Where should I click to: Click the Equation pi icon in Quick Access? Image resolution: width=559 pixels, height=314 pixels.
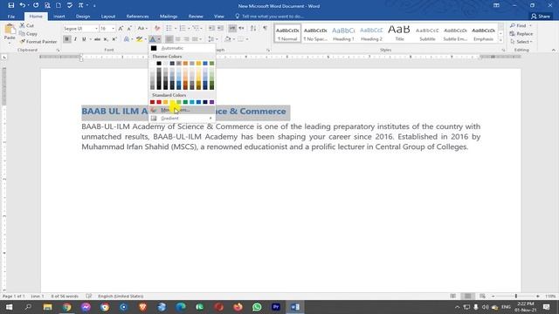[x=81, y=5]
